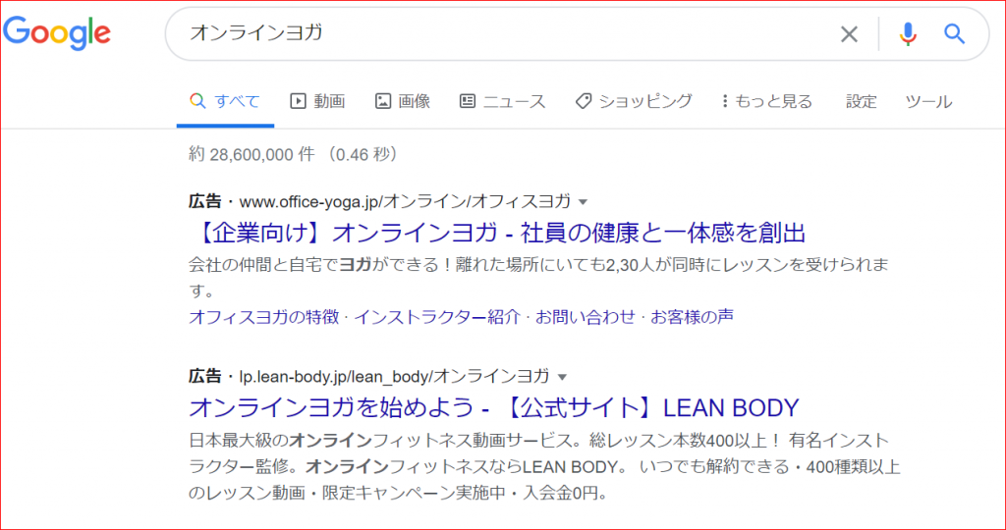Expand the dropdown arrow next to lean-body.jp URL
The width and height of the screenshot is (1006, 530).
click(563, 376)
